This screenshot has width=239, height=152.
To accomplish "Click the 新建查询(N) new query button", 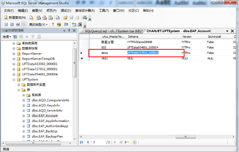I will [15, 18].
